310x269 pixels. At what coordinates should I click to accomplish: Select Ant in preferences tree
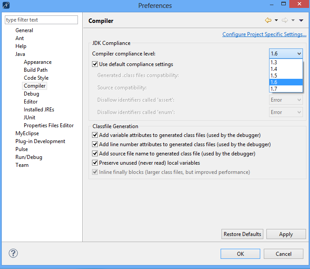click(19, 38)
